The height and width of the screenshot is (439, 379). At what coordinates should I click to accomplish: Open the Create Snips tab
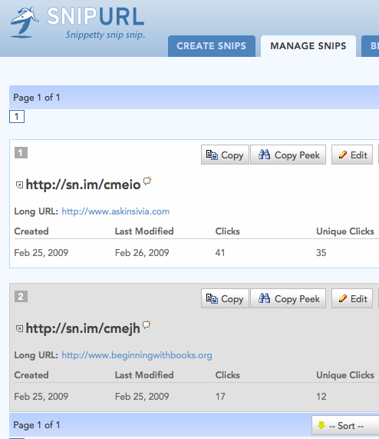click(212, 46)
